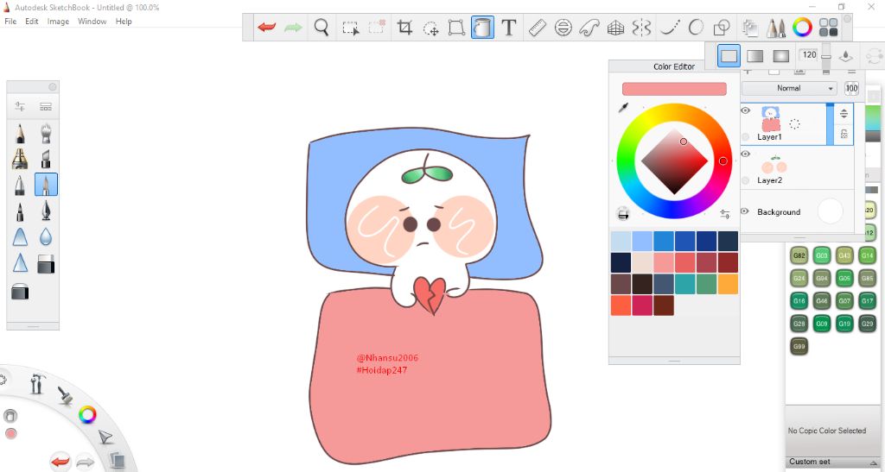Open the Help menu
The image size is (885, 472).
coord(124,22)
